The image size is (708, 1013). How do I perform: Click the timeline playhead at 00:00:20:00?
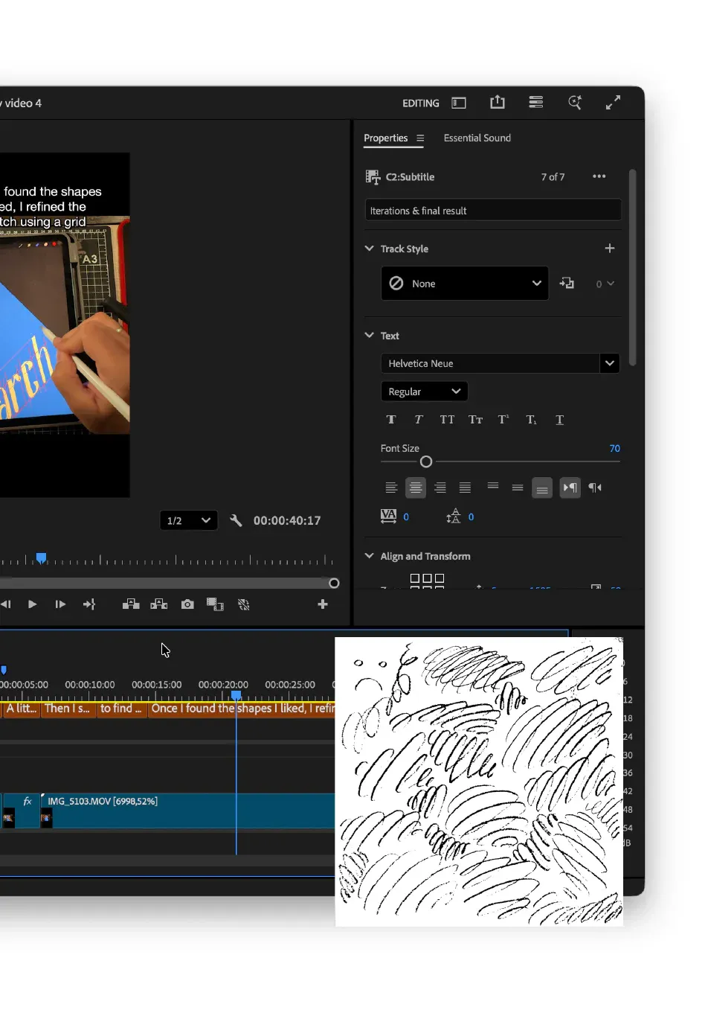click(236, 696)
